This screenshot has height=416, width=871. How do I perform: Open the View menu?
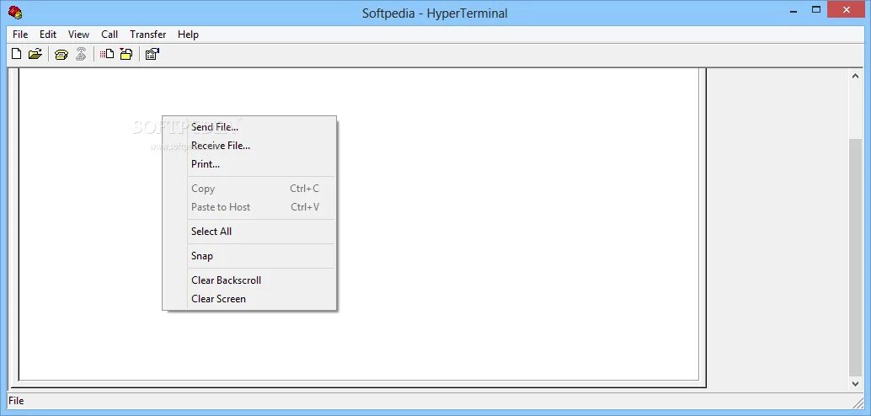click(x=78, y=35)
